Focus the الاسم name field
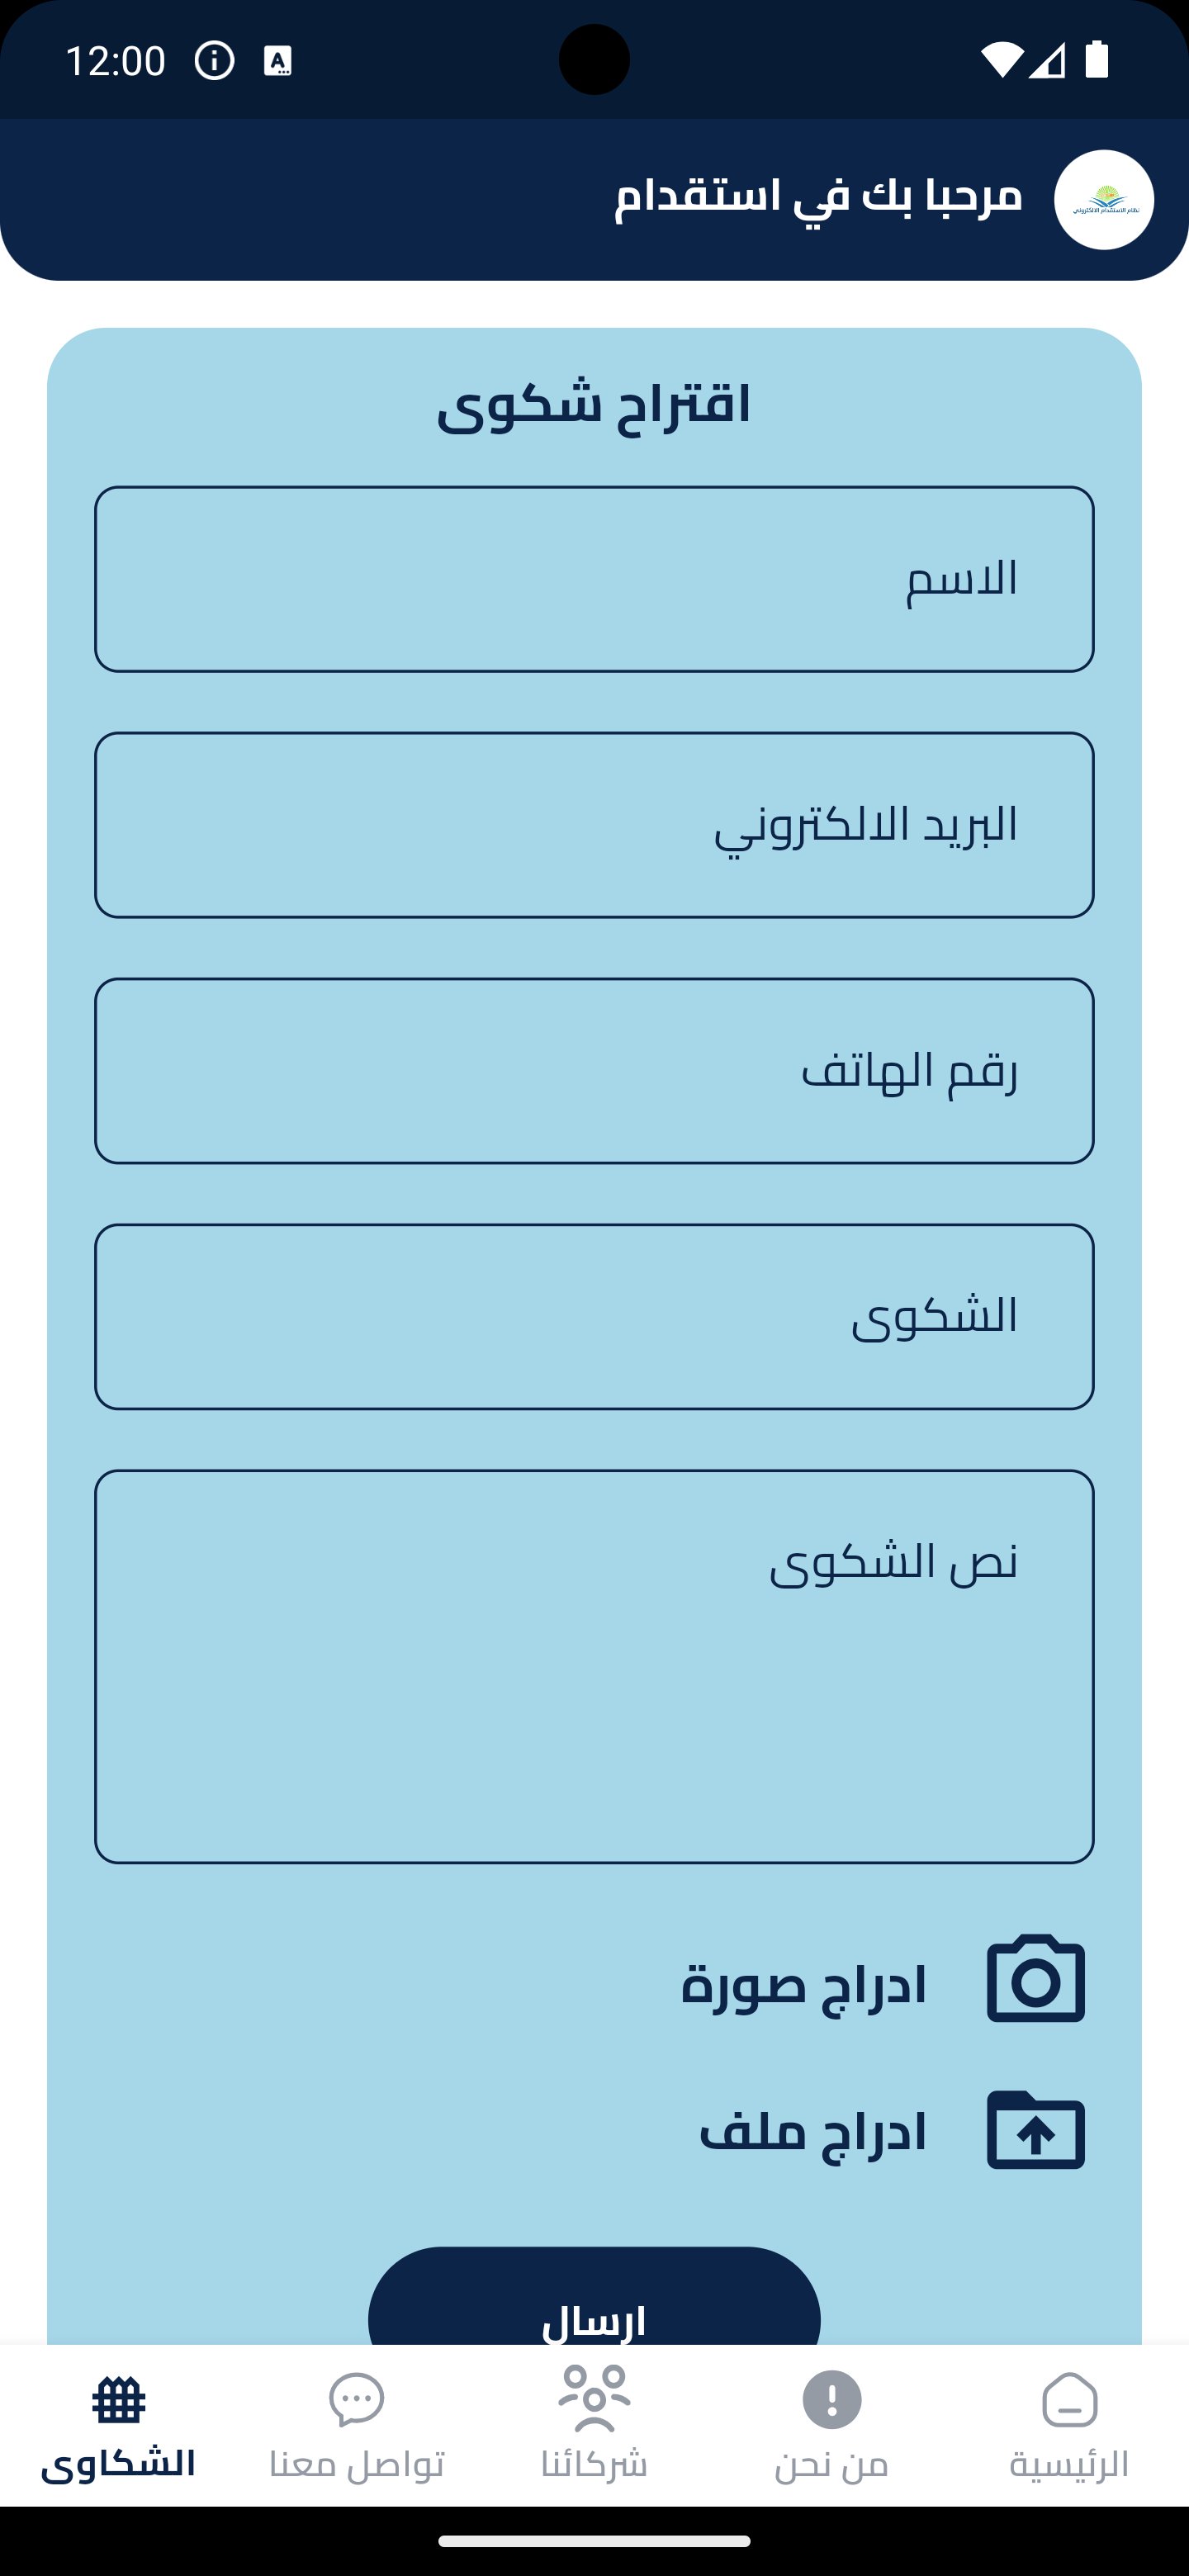This screenshot has width=1189, height=2576. pyautogui.click(x=594, y=579)
